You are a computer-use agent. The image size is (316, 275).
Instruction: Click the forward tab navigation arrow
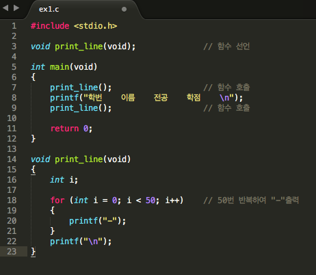coord(16,8)
